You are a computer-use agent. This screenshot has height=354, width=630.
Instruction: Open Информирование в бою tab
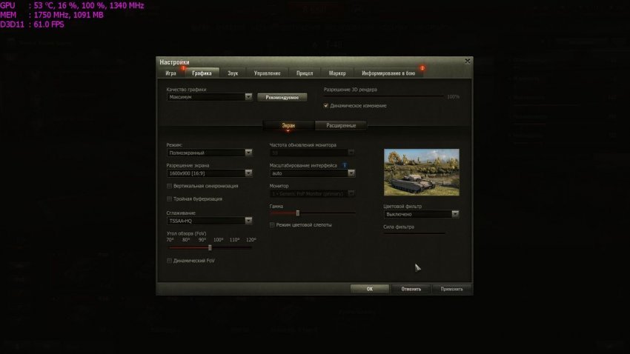click(x=388, y=73)
